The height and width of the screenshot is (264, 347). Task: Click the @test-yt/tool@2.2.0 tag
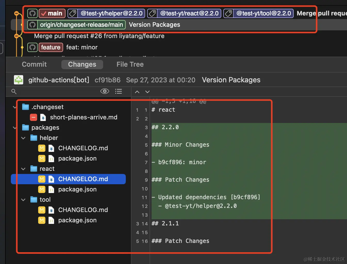263,13
